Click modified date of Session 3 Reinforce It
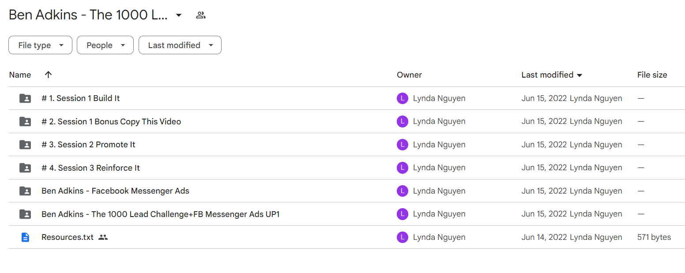685x273 pixels. [x=544, y=168]
